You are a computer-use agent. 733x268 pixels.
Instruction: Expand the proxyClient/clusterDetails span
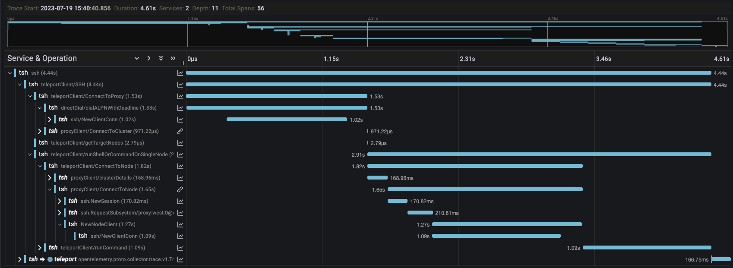[50, 178]
